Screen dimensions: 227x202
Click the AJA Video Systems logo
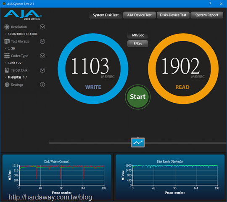[23, 15]
